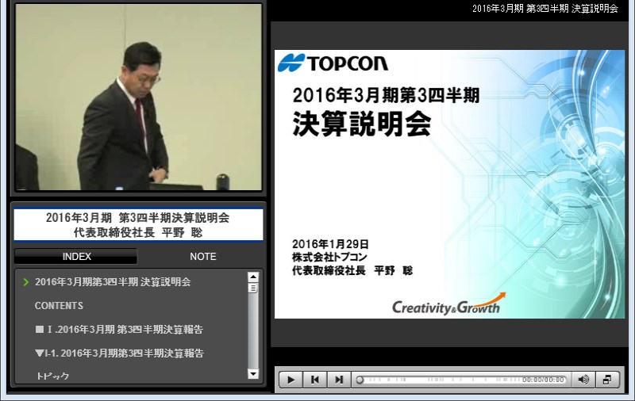The height and width of the screenshot is (401, 635).
Task: Switch to the NOTE tab
Action: coord(203,257)
